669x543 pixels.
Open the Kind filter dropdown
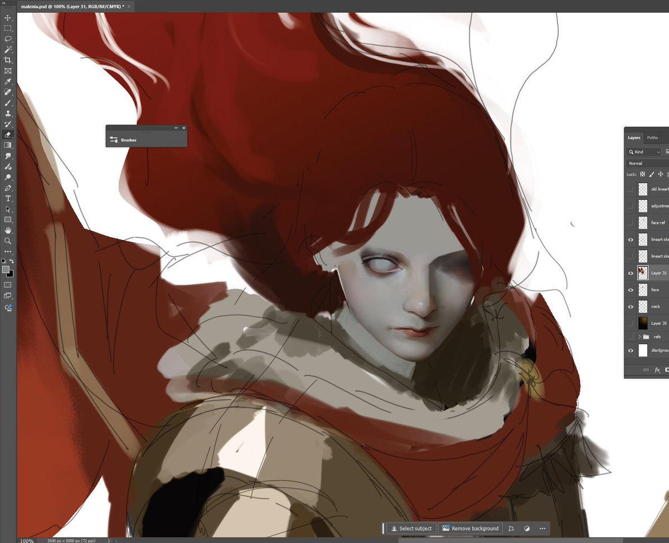coord(644,152)
